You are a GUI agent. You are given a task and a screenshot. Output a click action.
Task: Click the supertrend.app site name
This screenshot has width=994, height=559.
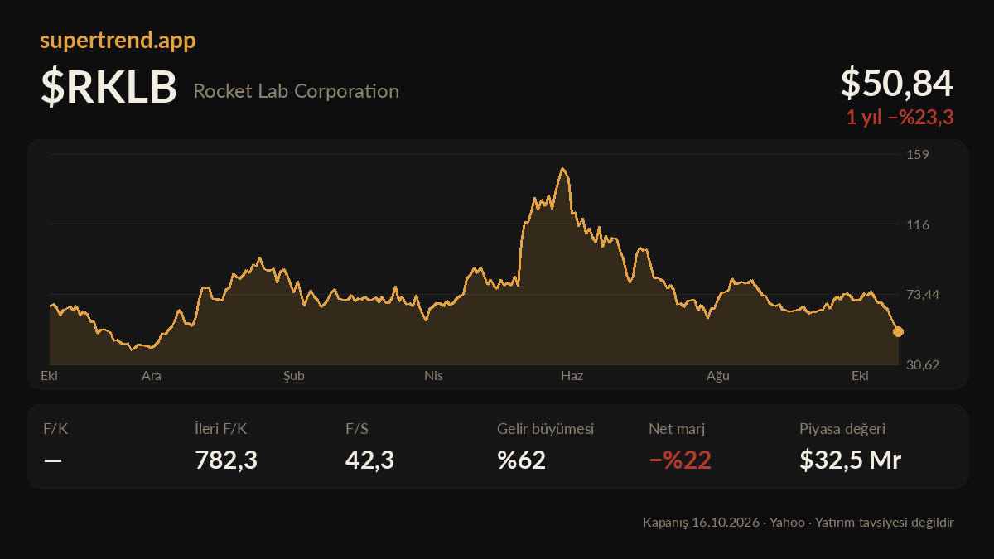pyautogui.click(x=118, y=41)
